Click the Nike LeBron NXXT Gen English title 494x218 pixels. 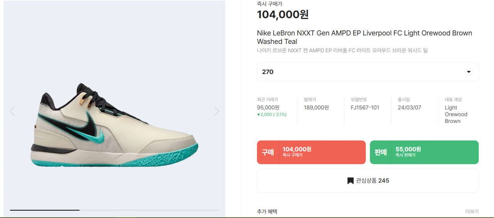click(364, 37)
